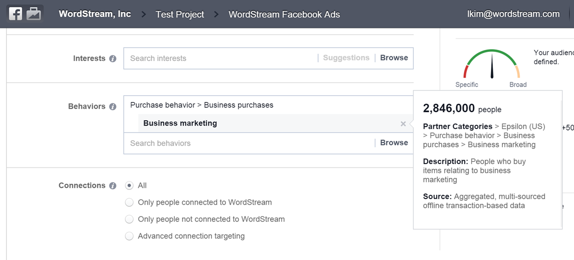Viewport: 574px width, 260px height.
Task: Open WordStream Facebook Ads breadcrumb
Action: 284,15
